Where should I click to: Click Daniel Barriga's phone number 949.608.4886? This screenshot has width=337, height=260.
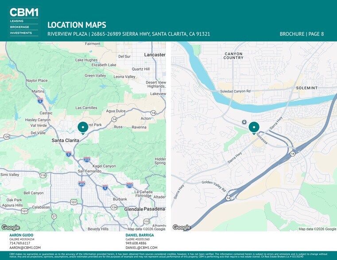coord(136,243)
